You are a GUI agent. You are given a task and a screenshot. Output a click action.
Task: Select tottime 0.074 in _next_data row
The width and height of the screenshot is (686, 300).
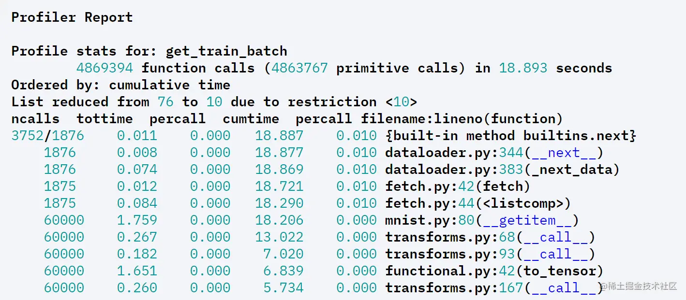pyautogui.click(x=137, y=170)
